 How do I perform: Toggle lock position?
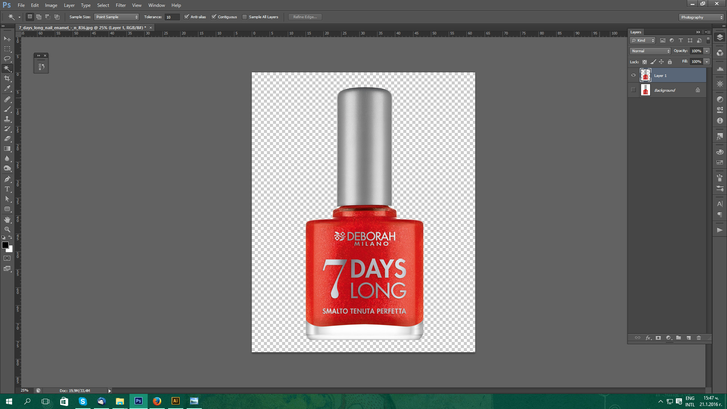tap(661, 62)
